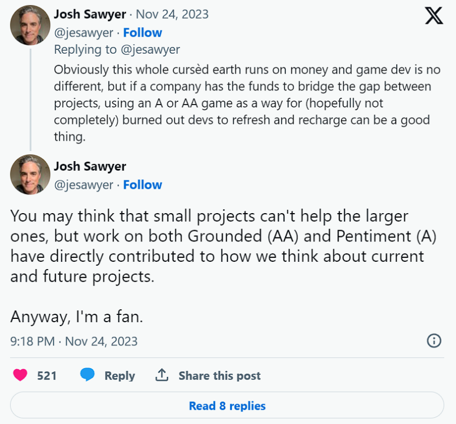
Task: Open the Read 8 replies button
Action: [227, 406]
